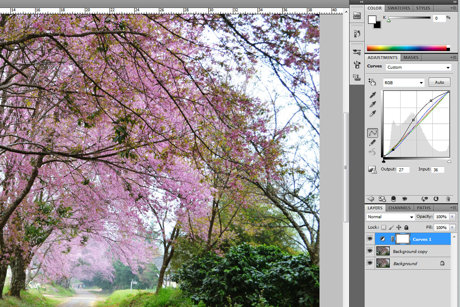460x307 pixels.
Task: Open the layer blend mode Normal dropdown
Action: [390, 217]
